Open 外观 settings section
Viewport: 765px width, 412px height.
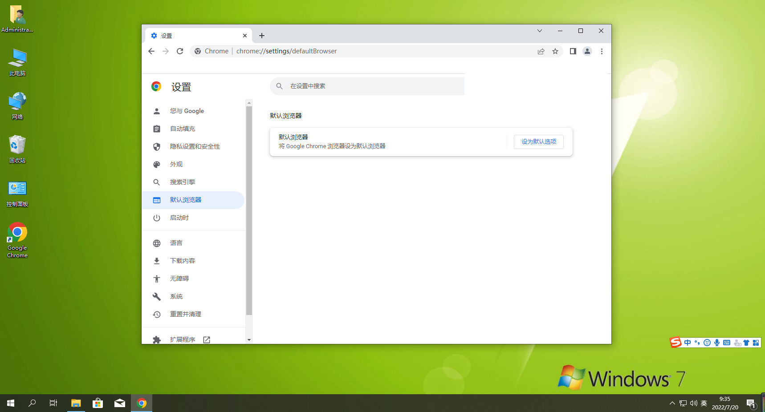(x=193, y=164)
